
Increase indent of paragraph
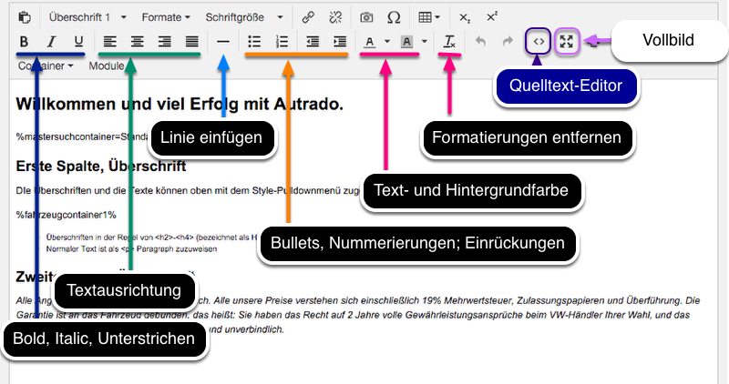tap(340, 42)
